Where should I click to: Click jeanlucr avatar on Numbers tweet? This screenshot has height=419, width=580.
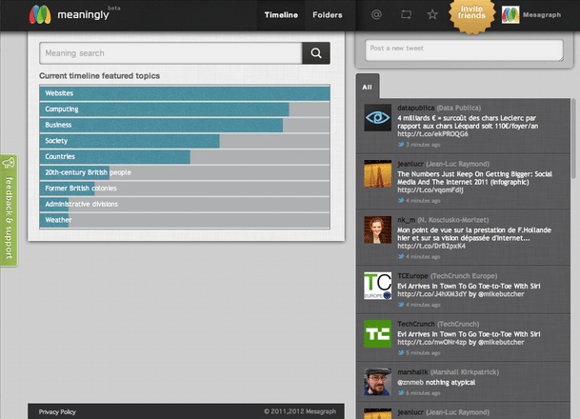point(378,174)
